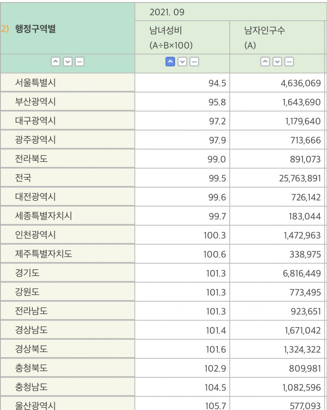Click male population 1,179,640 cell
Image resolution: width=327 pixels, height=410 pixels.
(x=303, y=121)
